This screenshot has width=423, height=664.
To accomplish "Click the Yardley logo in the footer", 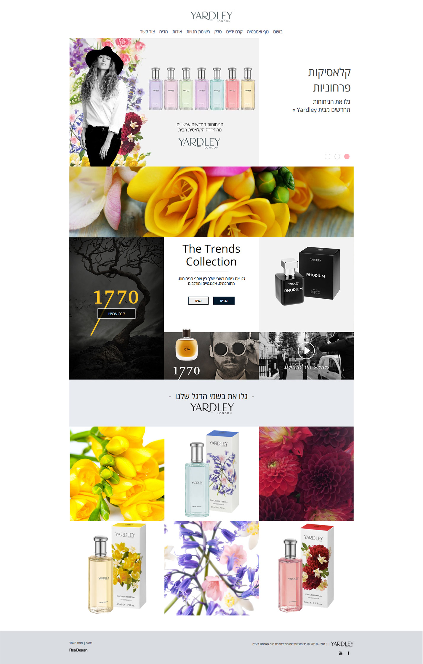I will pyautogui.click(x=342, y=644).
